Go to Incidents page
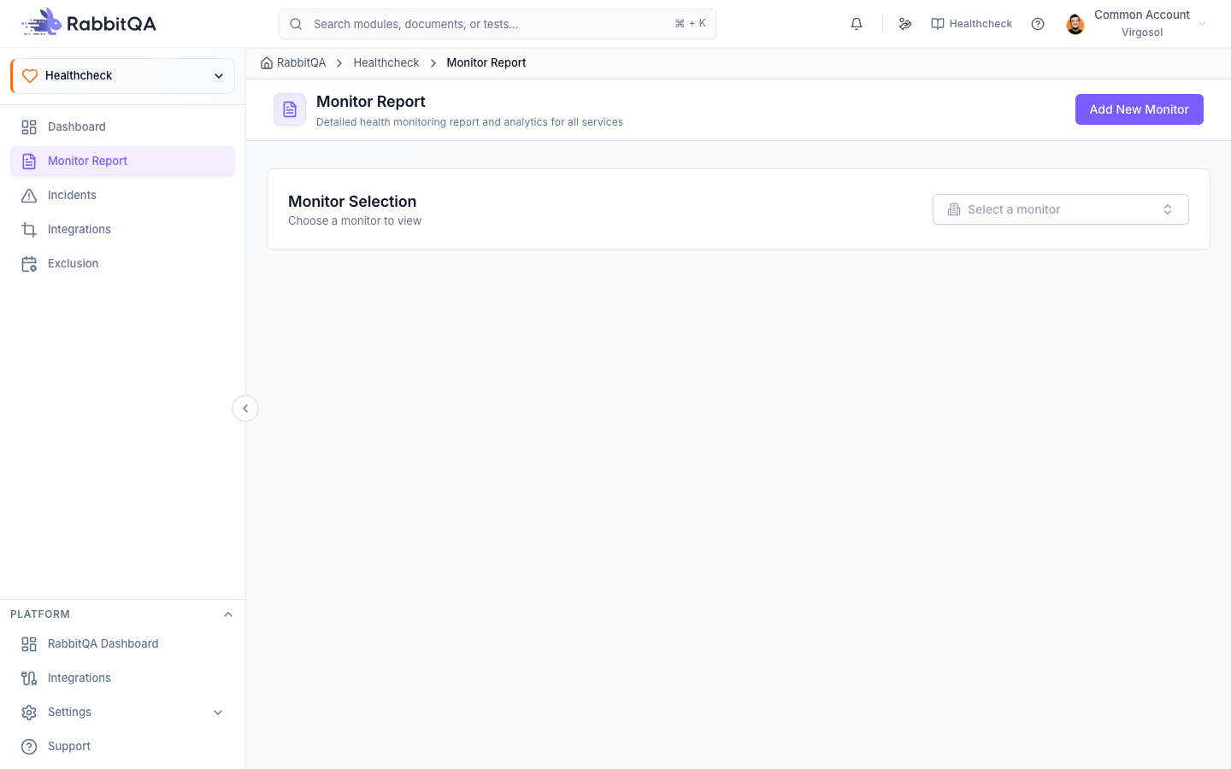 [122, 196]
